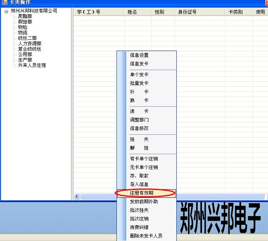Click the horizontal scrollbar left arrow

pyautogui.click(x=77, y=197)
